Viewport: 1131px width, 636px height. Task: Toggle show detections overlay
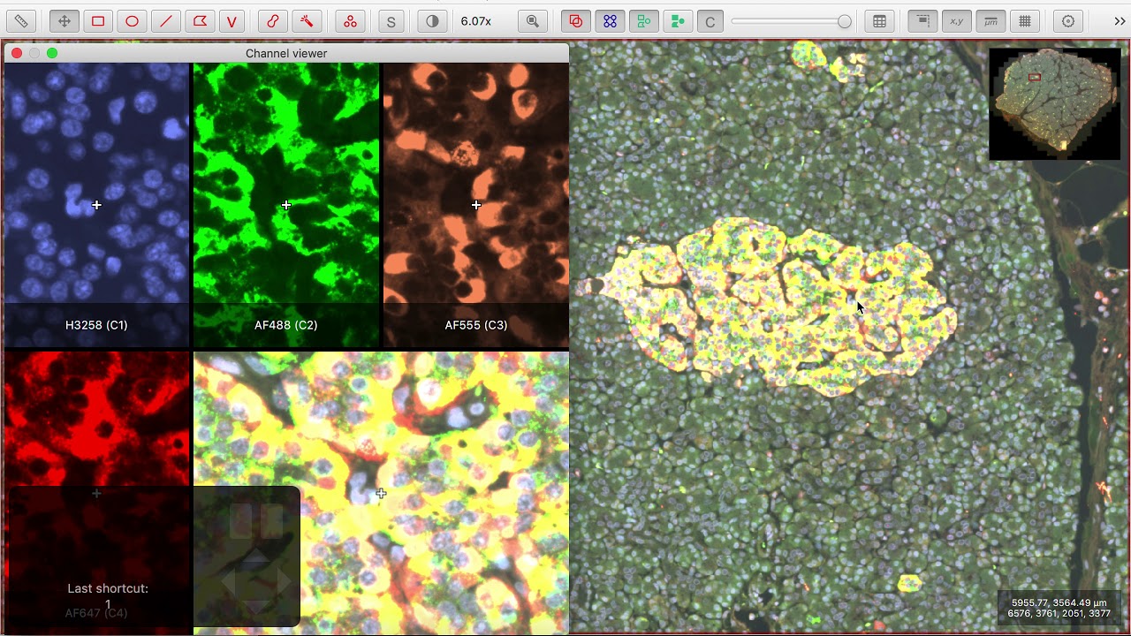pyautogui.click(x=643, y=21)
